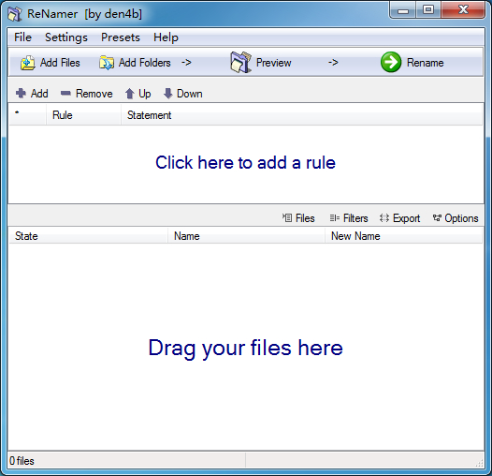Click the Export icon
Screen dimensions: 492x476
[384, 217]
